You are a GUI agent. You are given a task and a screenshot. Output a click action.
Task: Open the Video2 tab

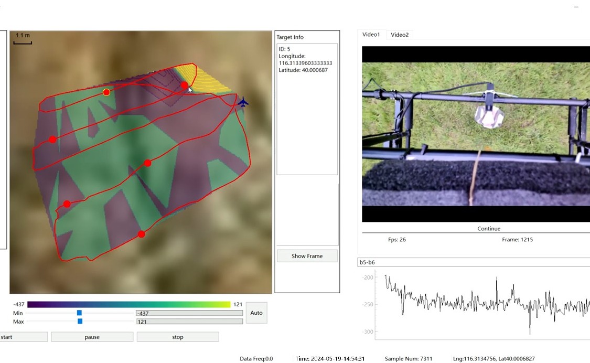point(400,35)
